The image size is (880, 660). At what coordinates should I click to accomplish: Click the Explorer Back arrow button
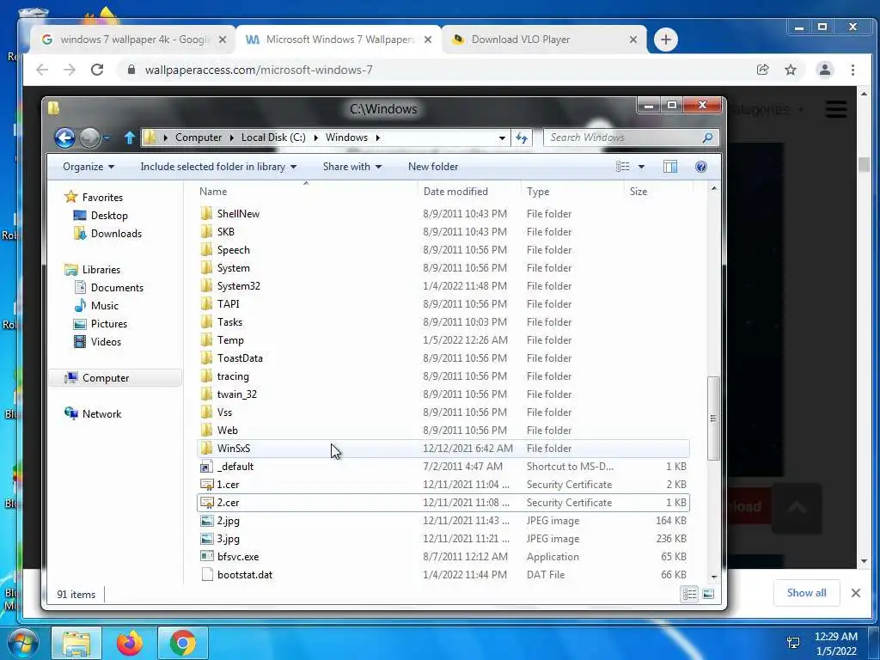64,137
